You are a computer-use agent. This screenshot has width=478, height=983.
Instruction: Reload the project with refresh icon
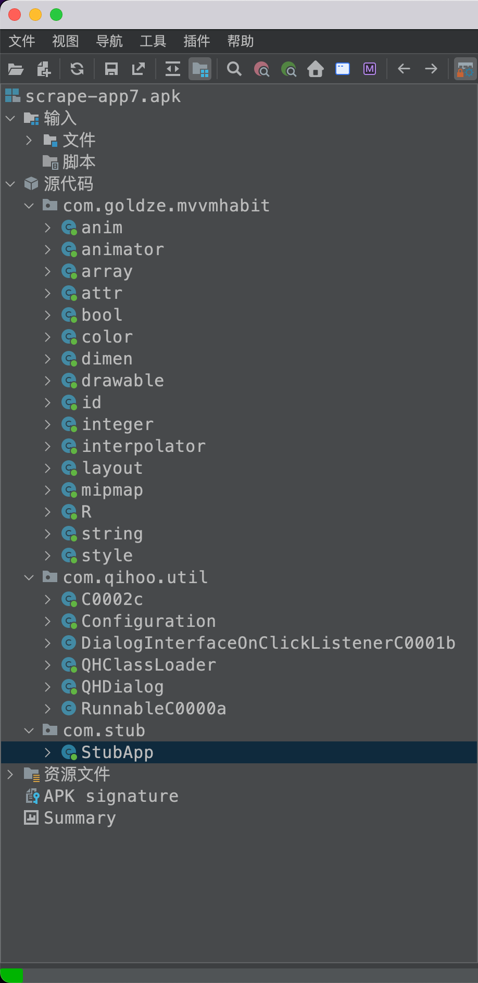77,69
